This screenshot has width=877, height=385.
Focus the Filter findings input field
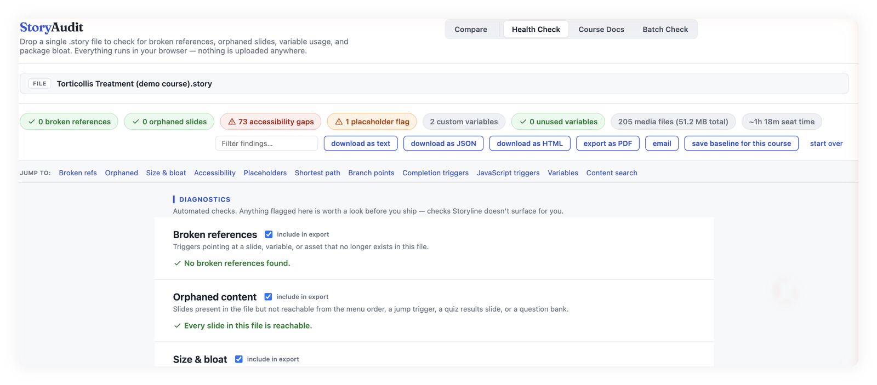266,143
